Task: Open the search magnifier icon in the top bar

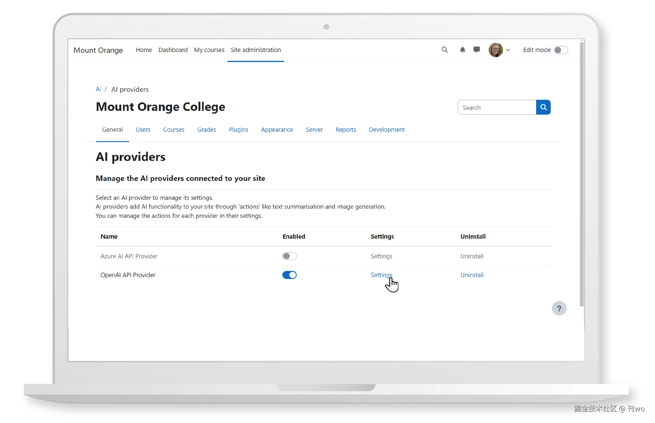Action: 445,50
